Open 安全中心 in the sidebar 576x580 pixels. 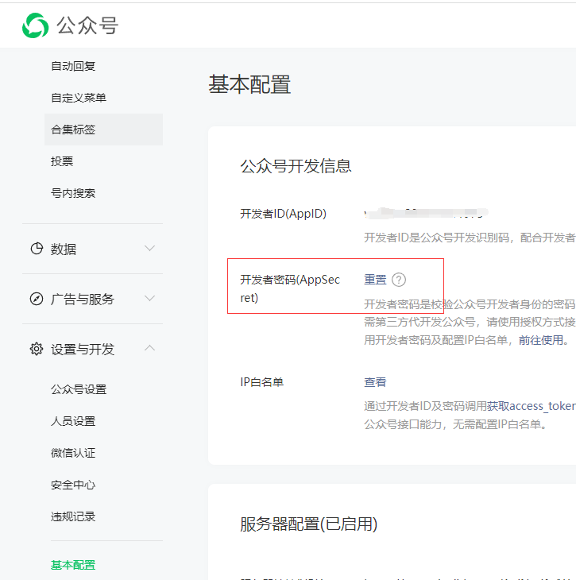coord(73,485)
